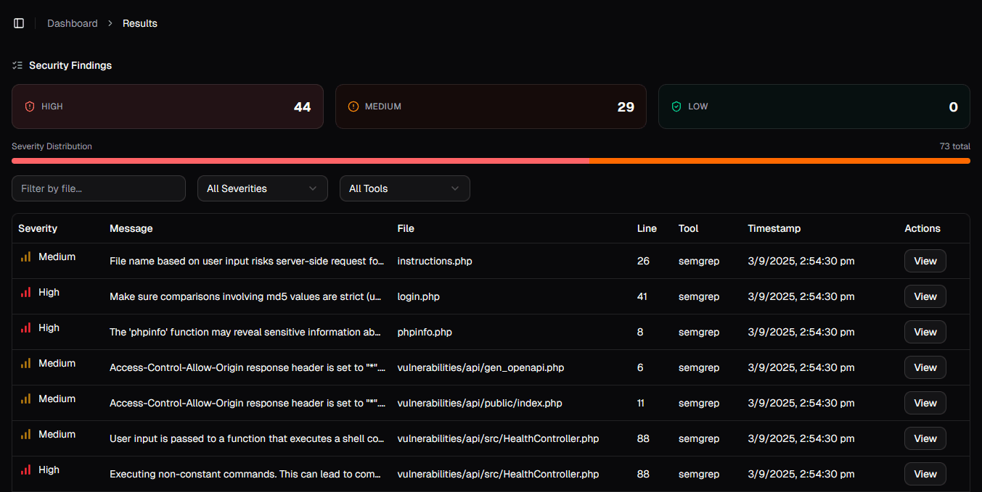Click the alert icon on the HIGH card
982x492 pixels.
tap(29, 106)
